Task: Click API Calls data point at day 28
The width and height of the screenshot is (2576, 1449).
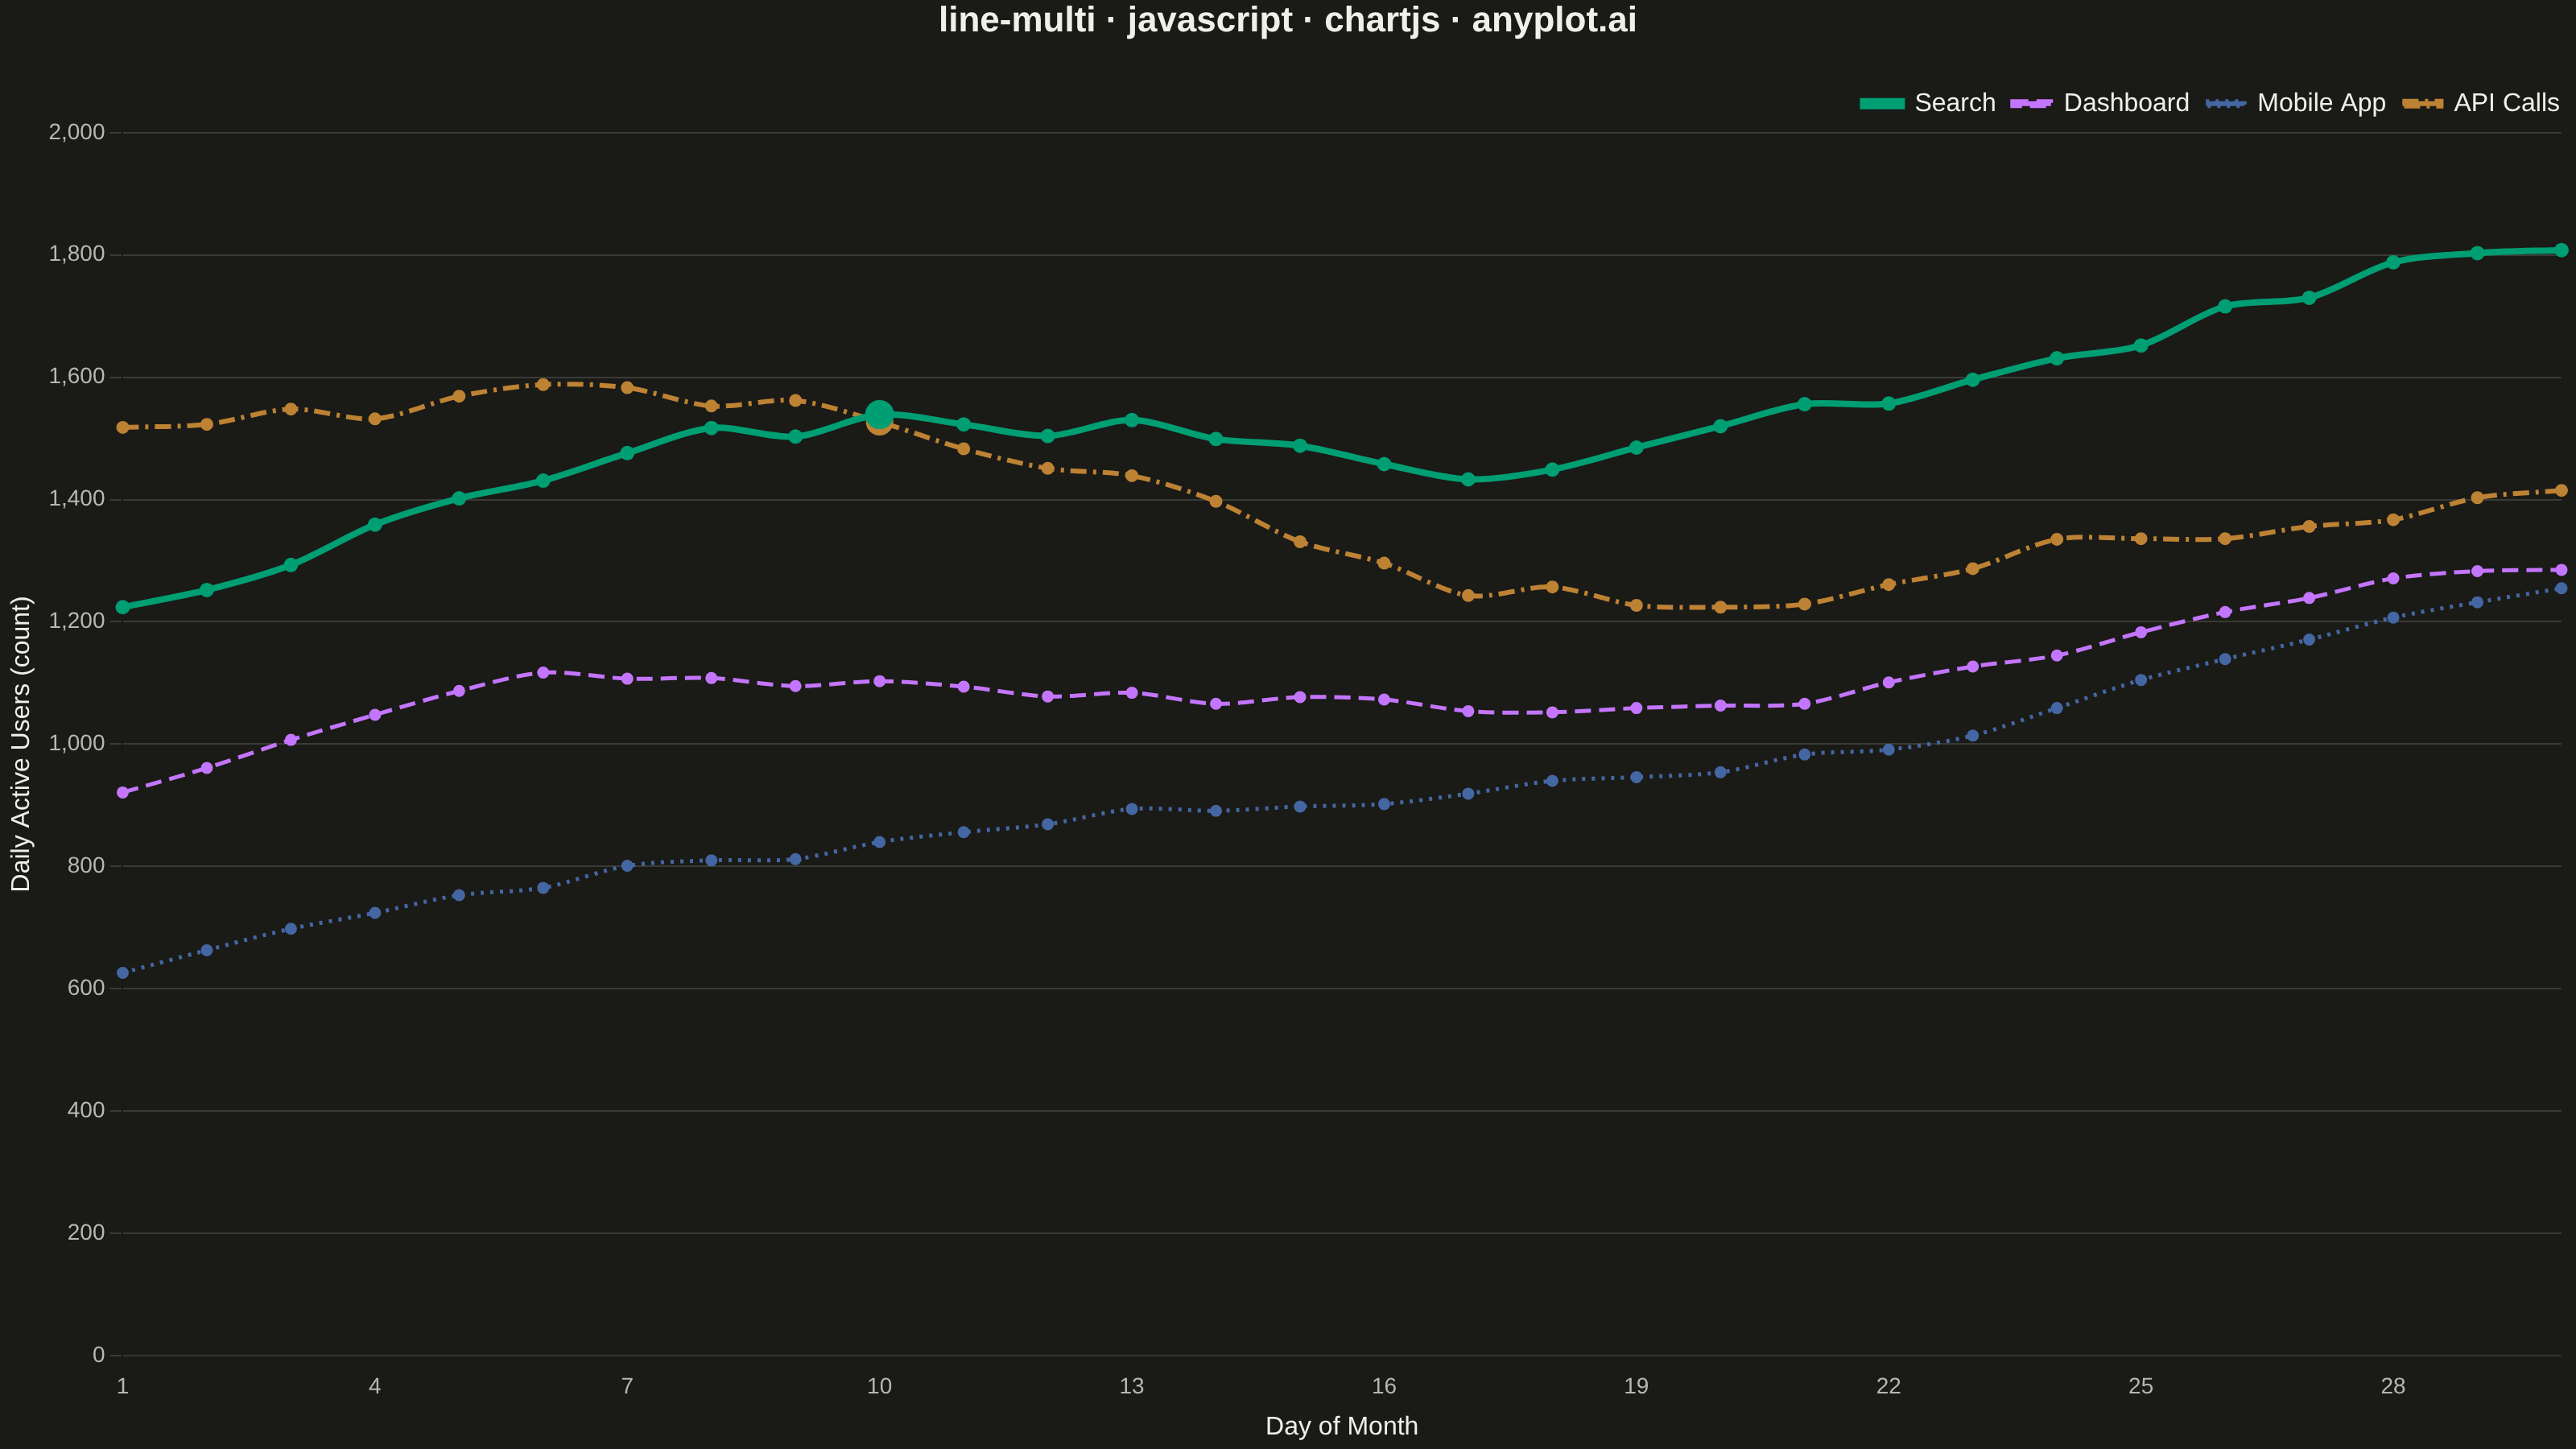Action: (2393, 520)
